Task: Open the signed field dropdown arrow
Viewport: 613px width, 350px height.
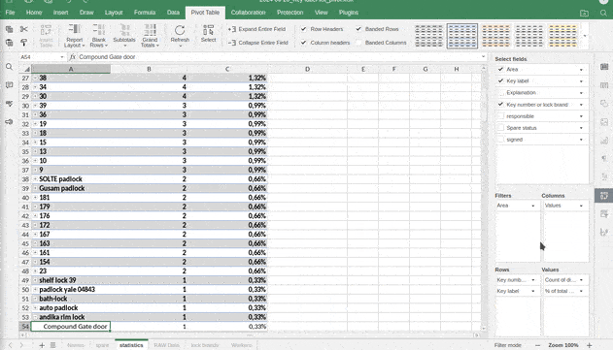Action: point(581,140)
